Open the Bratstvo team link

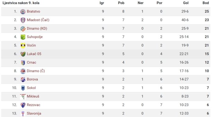(34, 12)
